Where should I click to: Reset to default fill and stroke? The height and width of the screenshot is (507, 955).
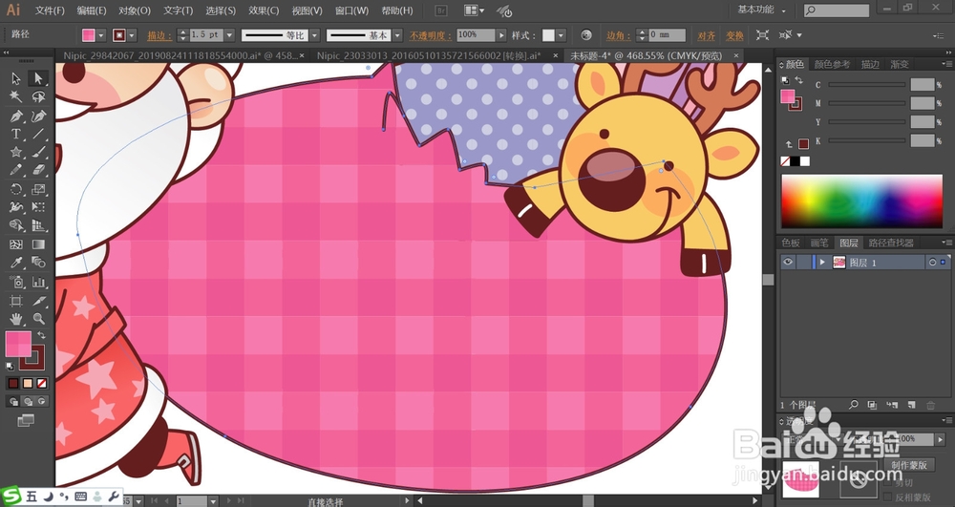pos(11,367)
